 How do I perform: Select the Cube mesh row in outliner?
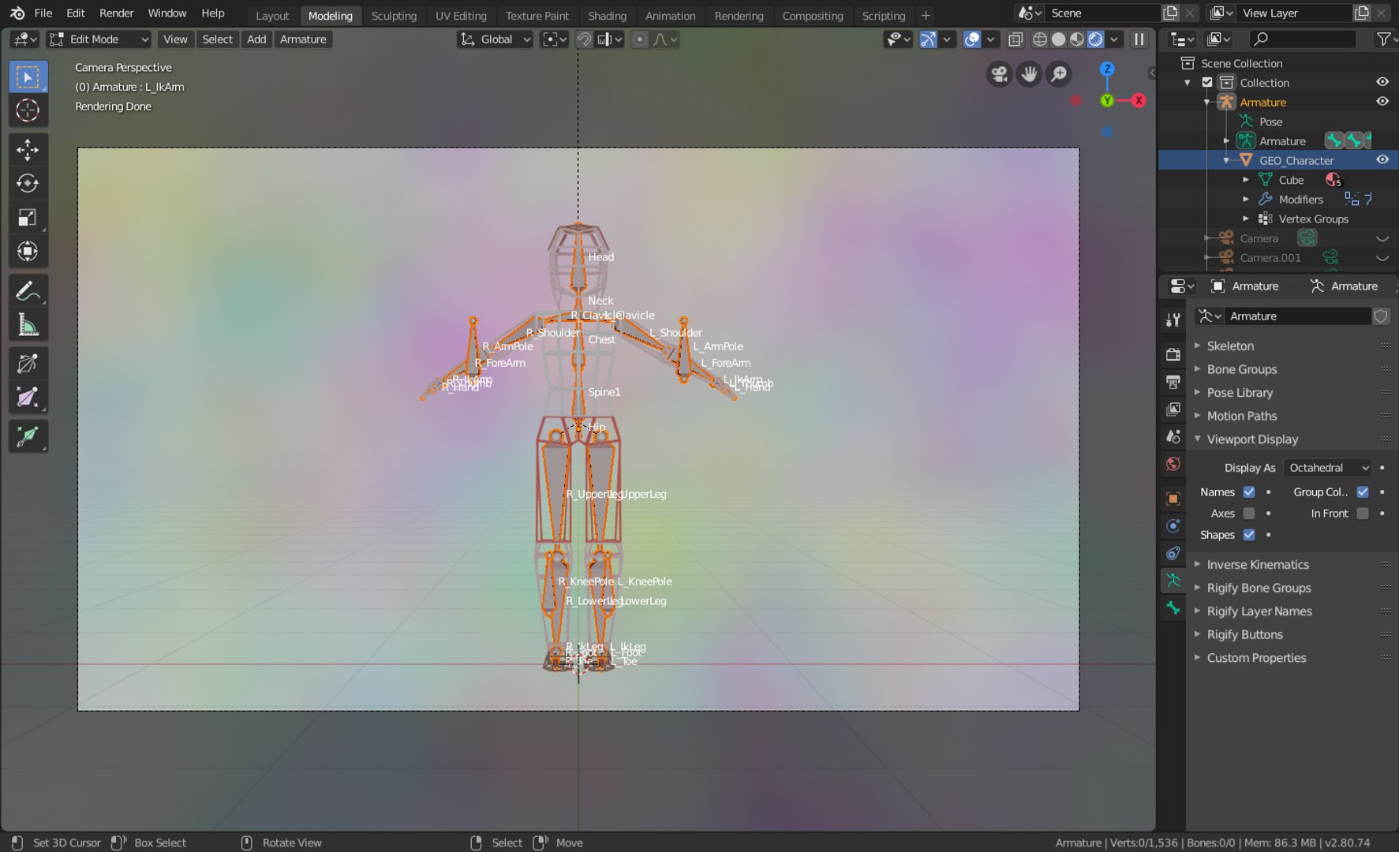(1291, 180)
